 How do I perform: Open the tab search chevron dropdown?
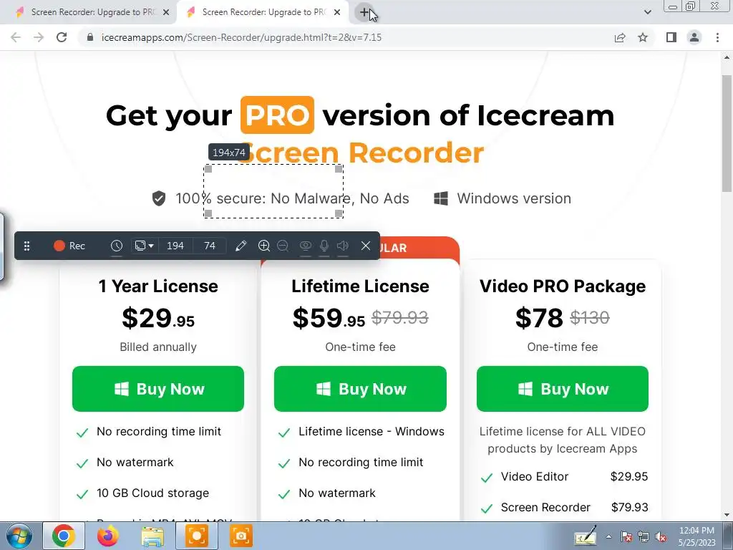click(x=647, y=12)
